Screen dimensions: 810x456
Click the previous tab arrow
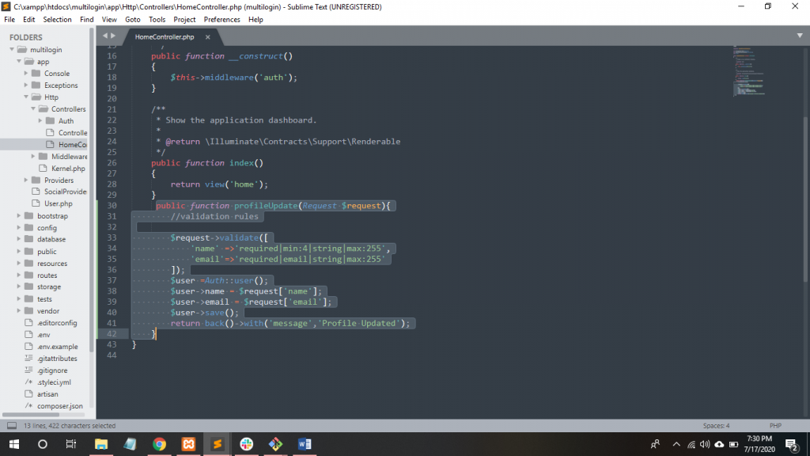tap(104, 36)
